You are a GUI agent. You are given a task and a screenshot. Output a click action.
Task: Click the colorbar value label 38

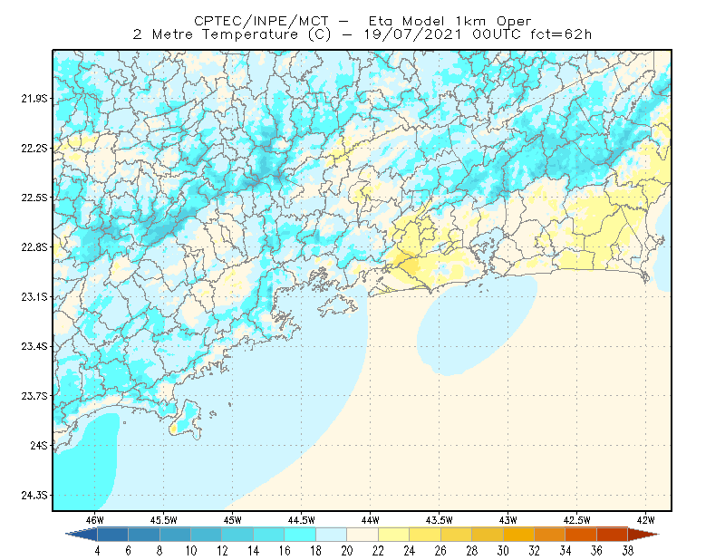[627, 551]
